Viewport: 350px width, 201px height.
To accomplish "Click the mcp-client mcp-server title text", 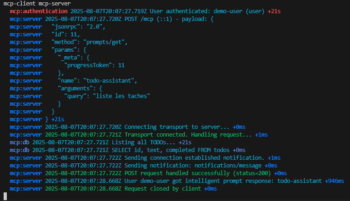I will [37, 4].
